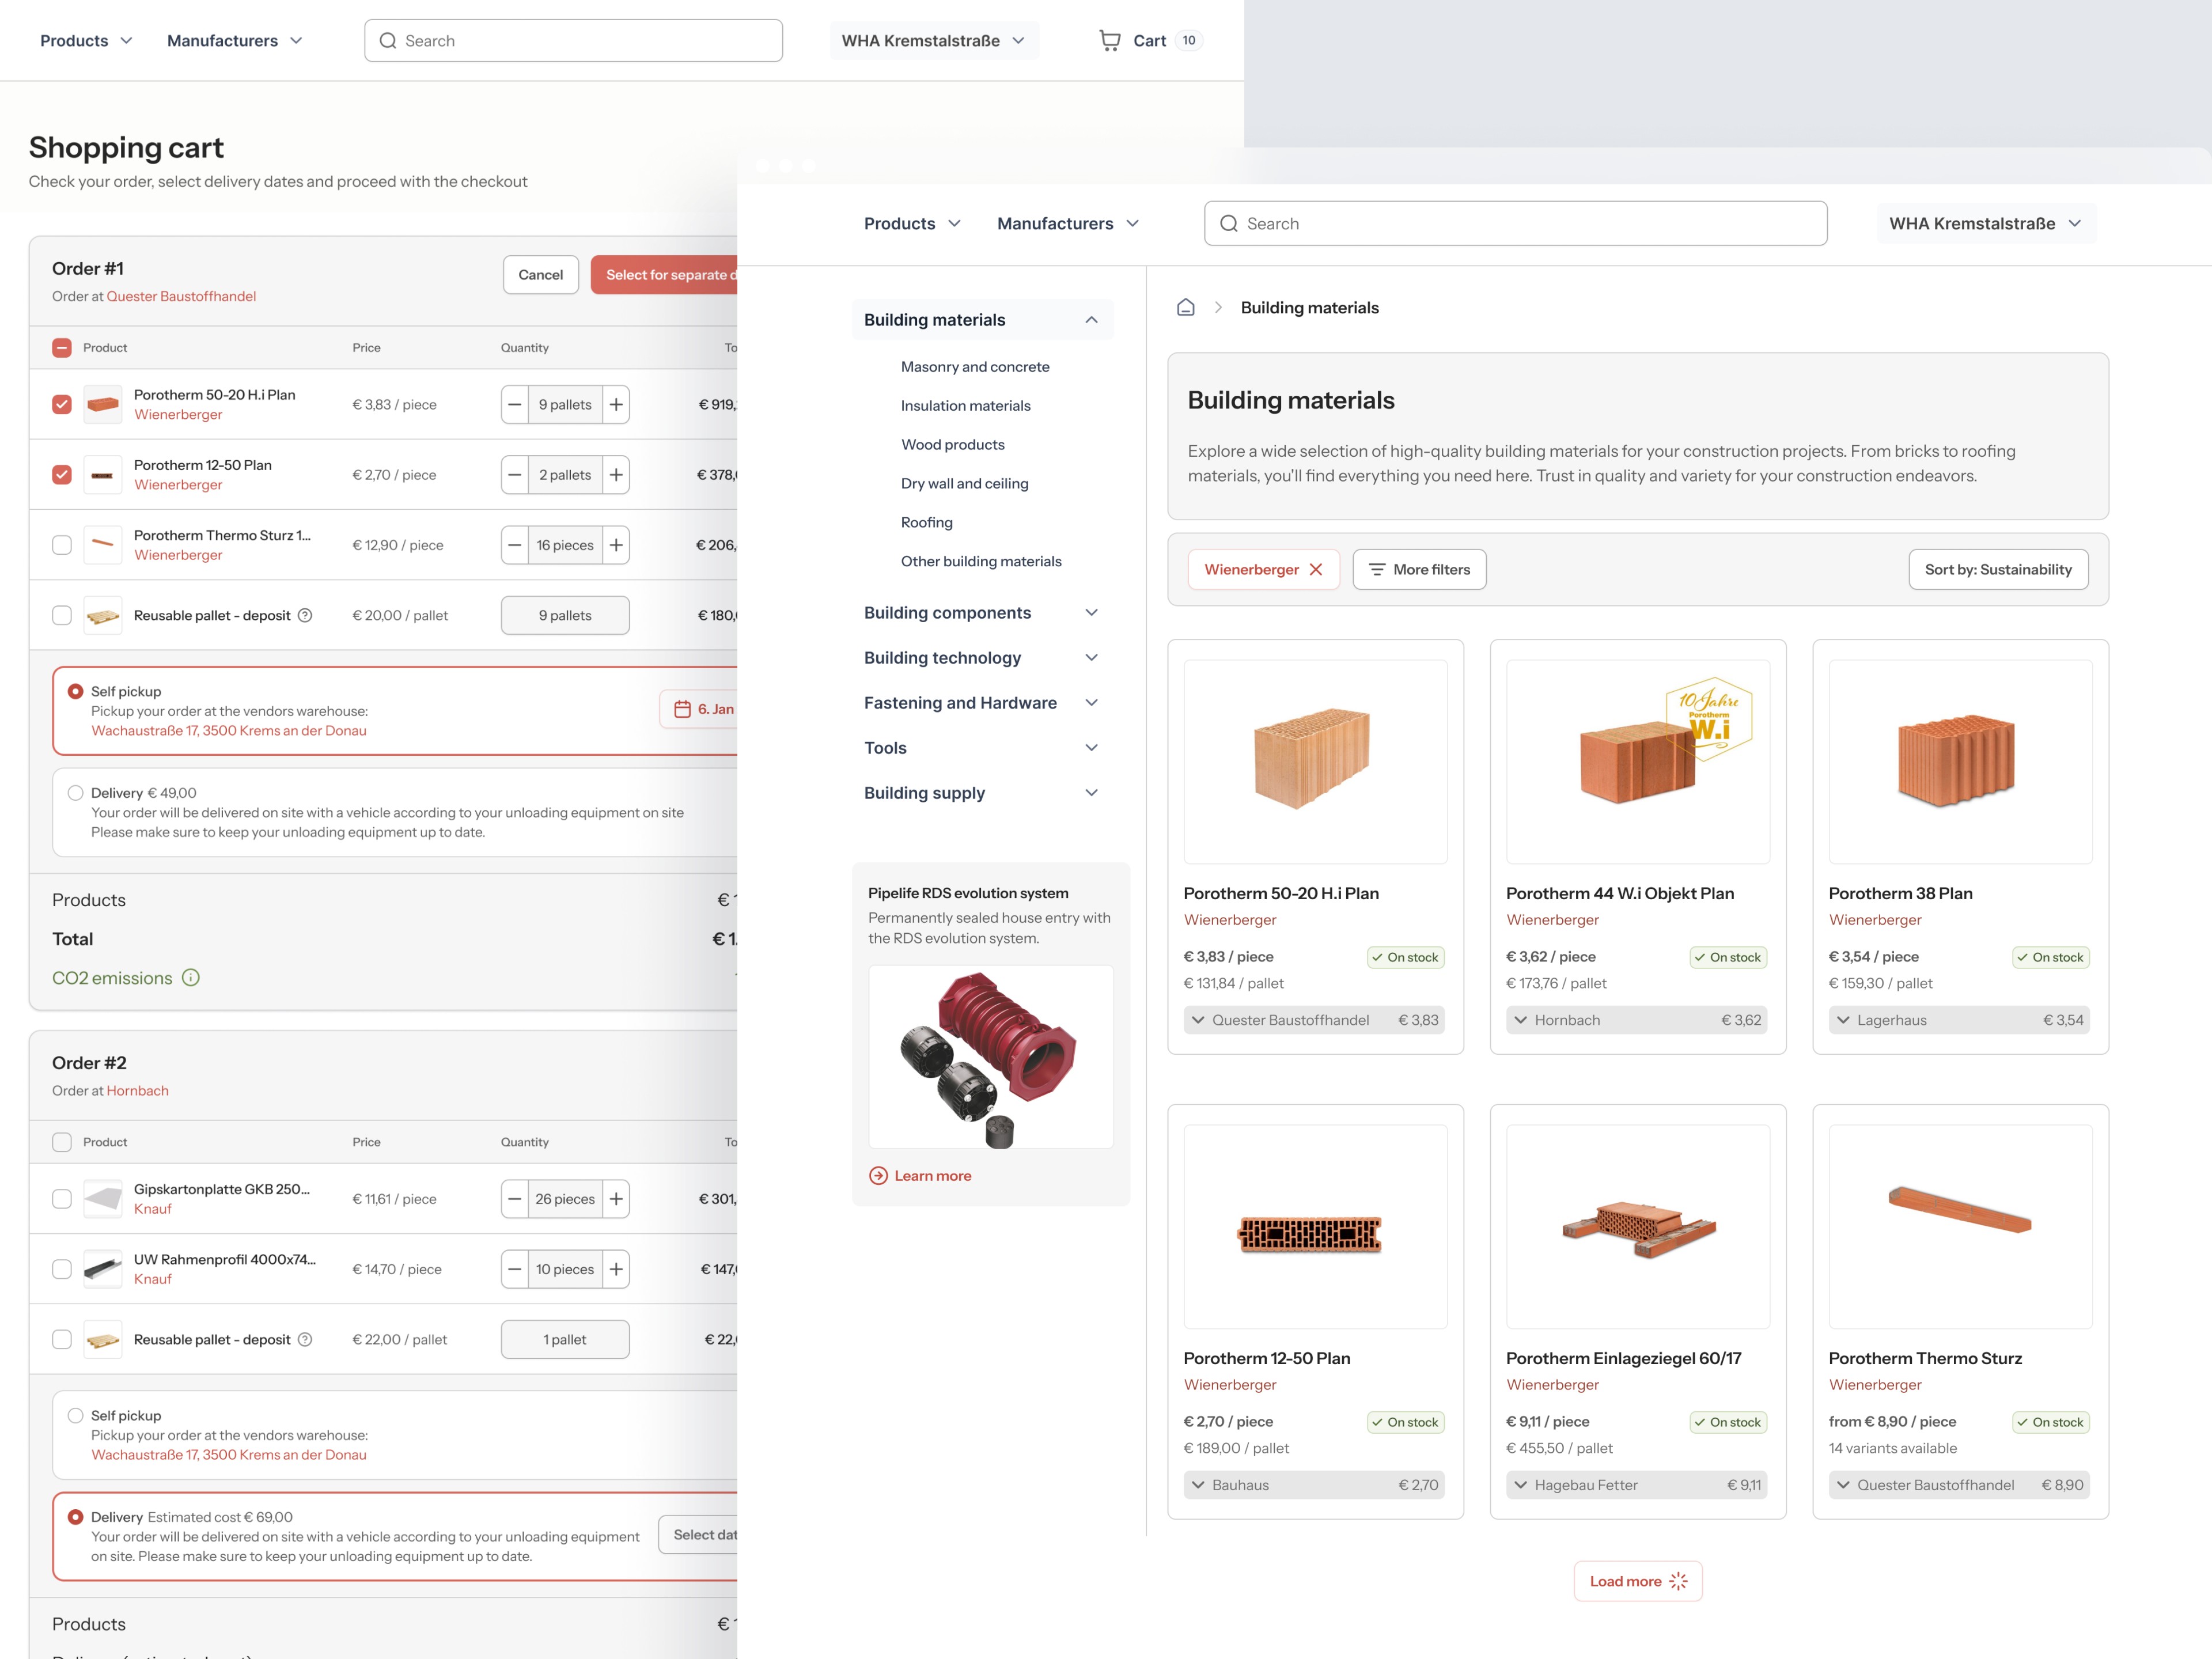Click the Load more button
Screen dimensions: 2212x1659
(1637, 1581)
